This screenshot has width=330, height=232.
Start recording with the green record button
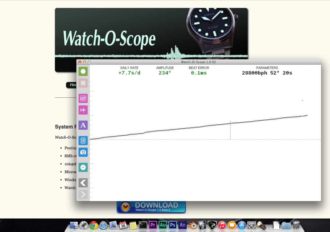pyautogui.click(x=83, y=72)
